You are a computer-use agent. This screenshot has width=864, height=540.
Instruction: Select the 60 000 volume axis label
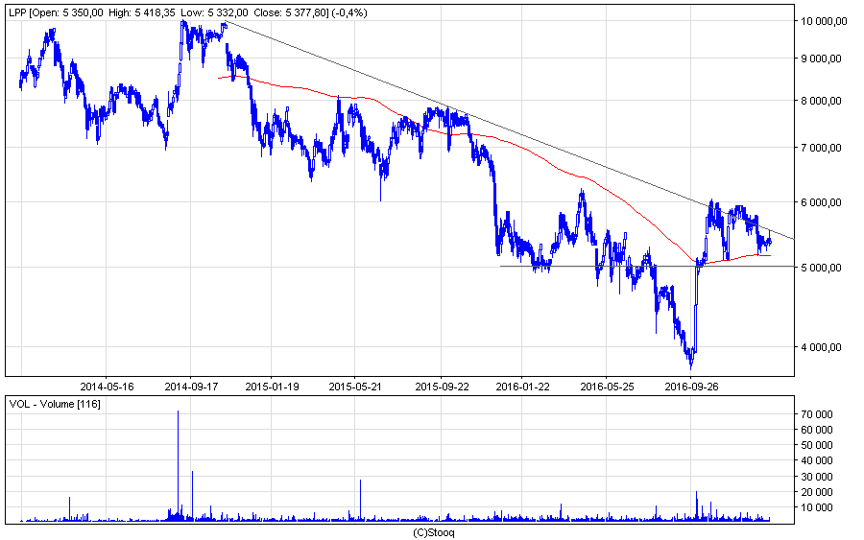click(818, 430)
